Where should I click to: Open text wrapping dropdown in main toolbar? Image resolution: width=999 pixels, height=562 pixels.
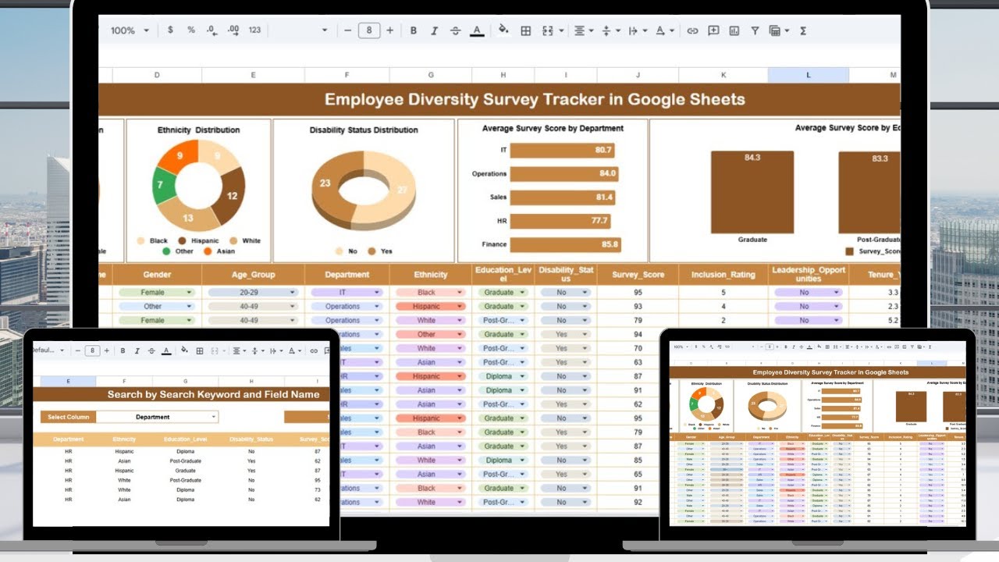tap(638, 30)
